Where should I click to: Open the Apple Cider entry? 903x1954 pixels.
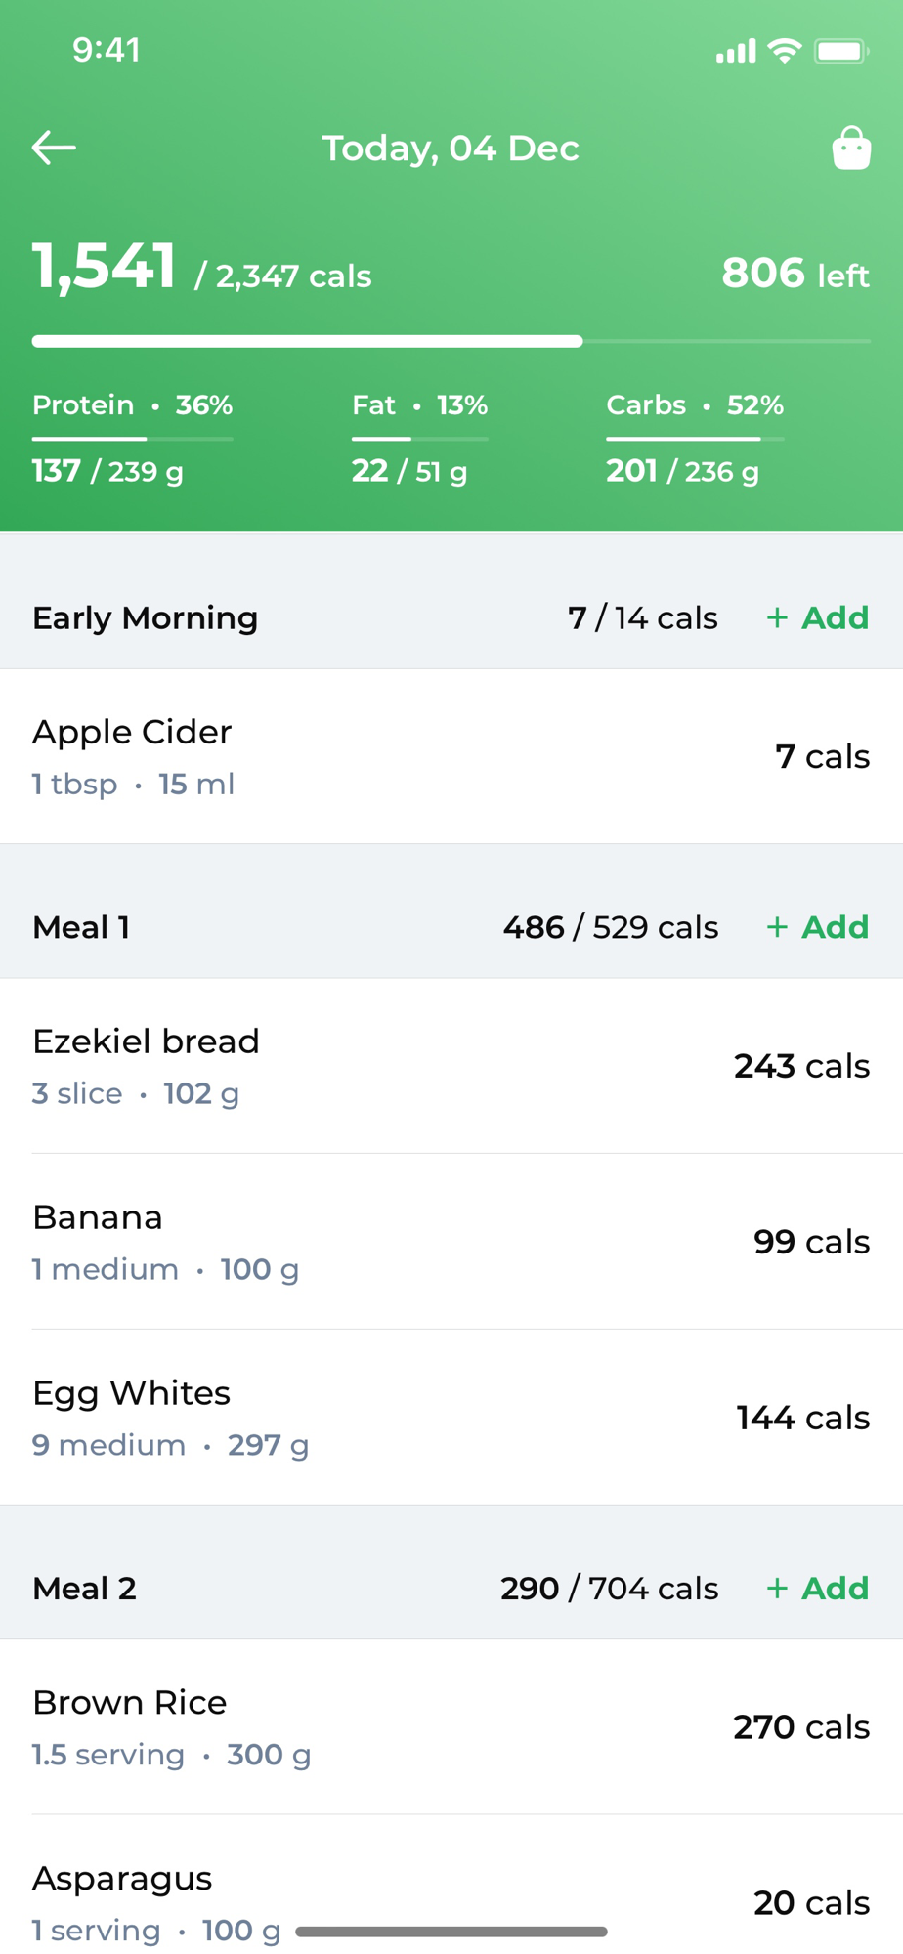click(451, 757)
